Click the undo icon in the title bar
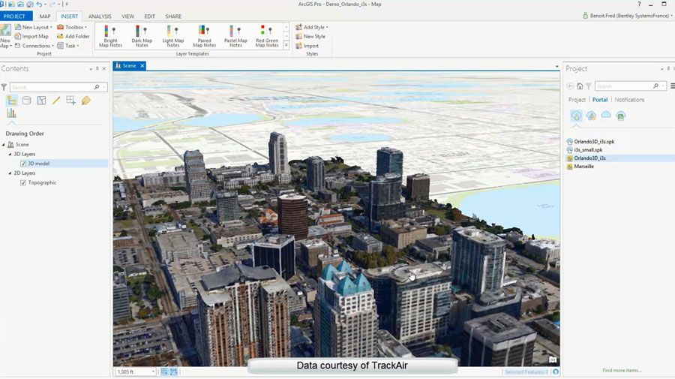 pyautogui.click(x=39, y=5)
